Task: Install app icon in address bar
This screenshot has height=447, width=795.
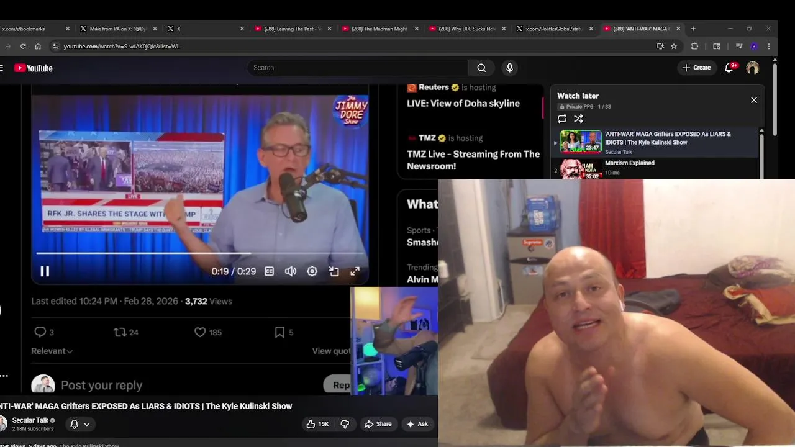Action: [x=660, y=46]
